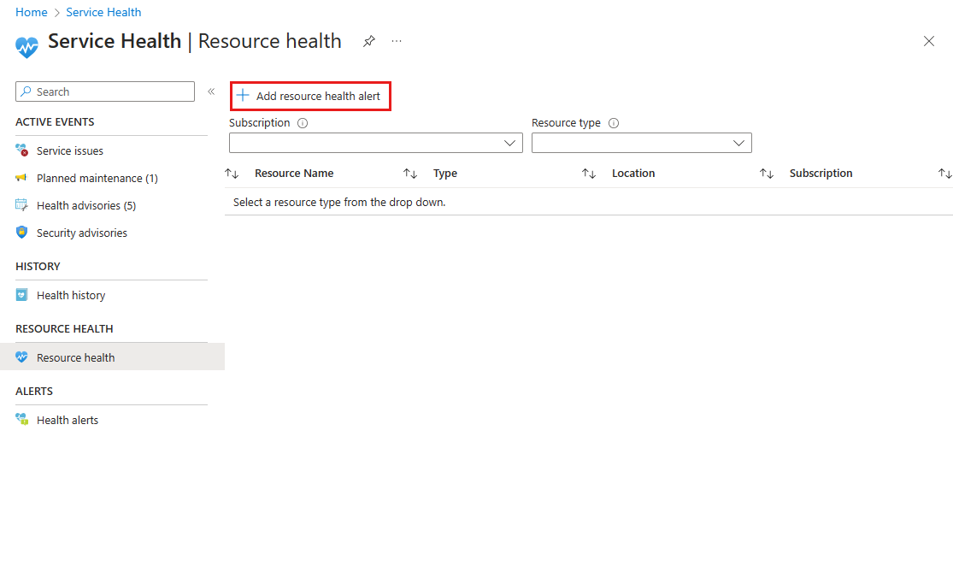Focus the sidebar Search field
Screen dimensions: 953x566
coord(105,91)
